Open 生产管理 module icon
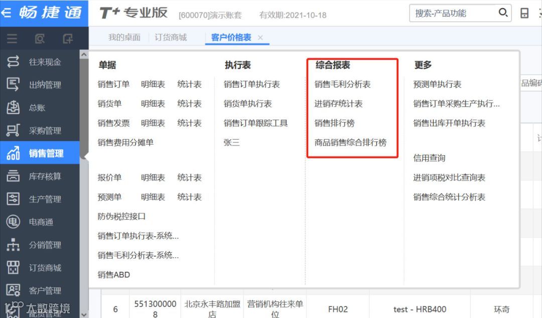This screenshot has height=318, width=542. (x=13, y=198)
